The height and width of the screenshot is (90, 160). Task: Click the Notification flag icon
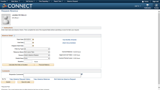147,5
